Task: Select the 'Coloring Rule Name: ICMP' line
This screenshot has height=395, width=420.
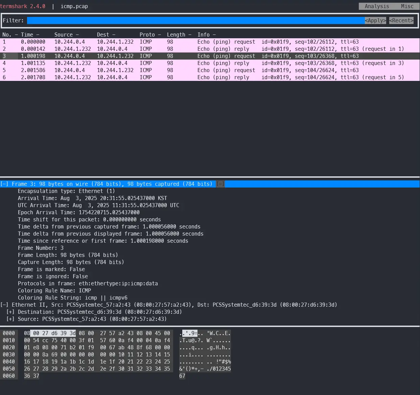Action: pyautogui.click(x=54, y=290)
